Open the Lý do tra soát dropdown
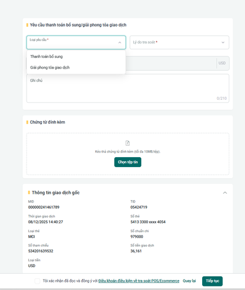 pos(180,42)
